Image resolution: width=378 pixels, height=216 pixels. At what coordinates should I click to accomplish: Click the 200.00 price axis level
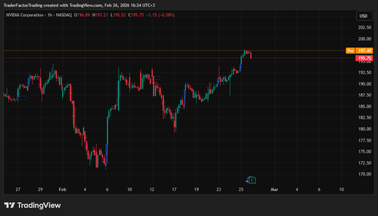364,39
